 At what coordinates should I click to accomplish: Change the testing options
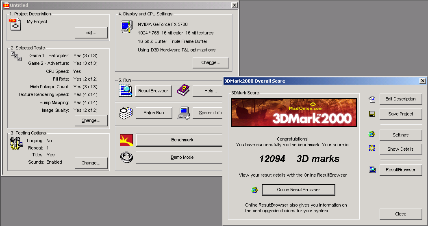91,163
